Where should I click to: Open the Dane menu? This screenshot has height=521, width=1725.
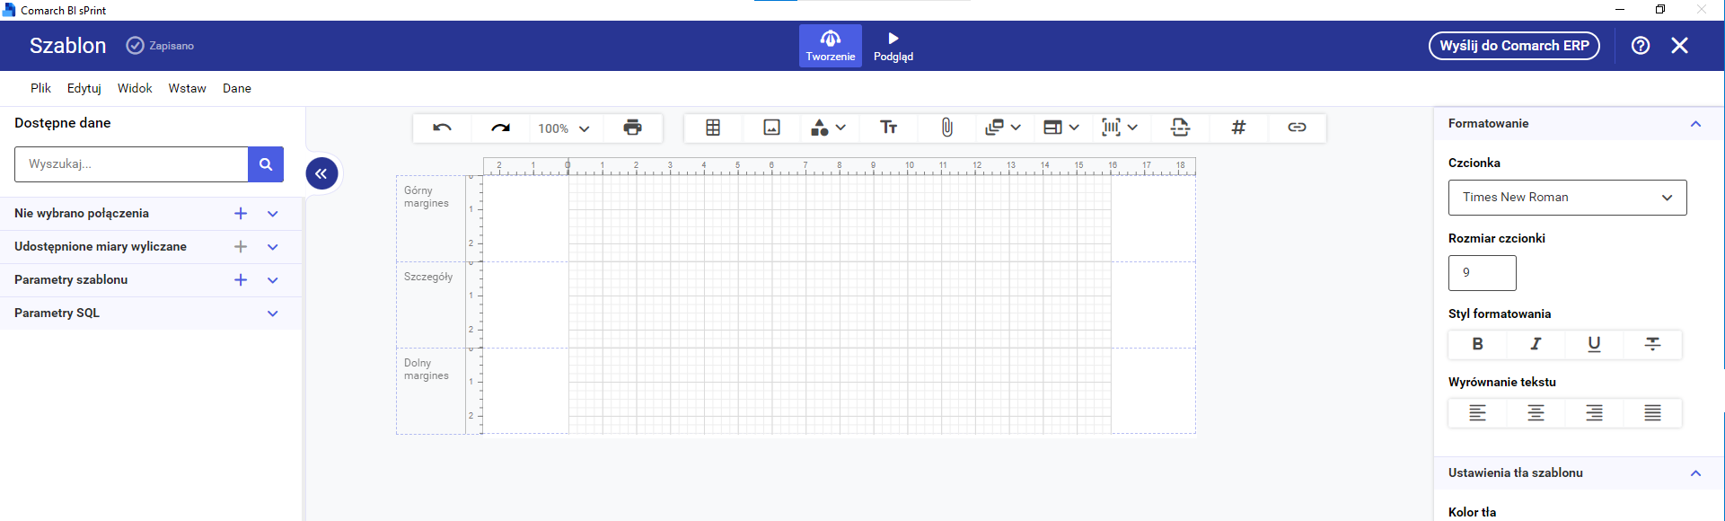click(x=237, y=88)
